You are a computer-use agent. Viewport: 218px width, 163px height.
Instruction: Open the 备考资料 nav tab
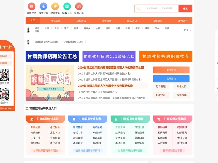[x=183, y=21]
